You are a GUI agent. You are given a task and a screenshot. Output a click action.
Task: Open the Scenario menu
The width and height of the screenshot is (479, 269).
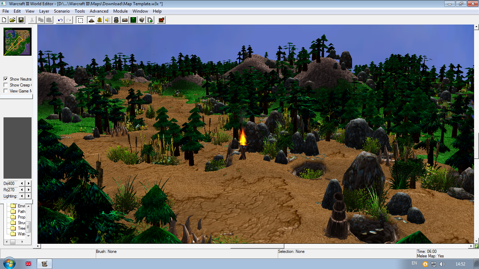(x=62, y=11)
